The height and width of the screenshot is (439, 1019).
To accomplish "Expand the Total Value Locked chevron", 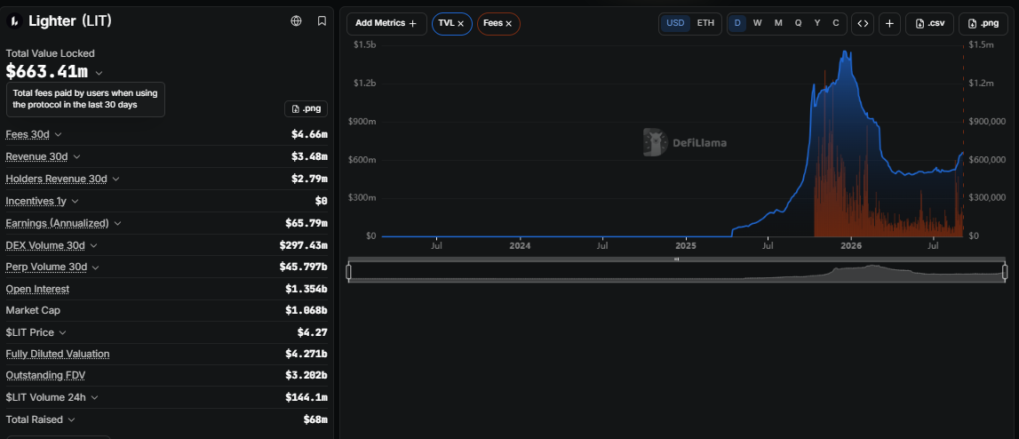I will (x=99, y=73).
